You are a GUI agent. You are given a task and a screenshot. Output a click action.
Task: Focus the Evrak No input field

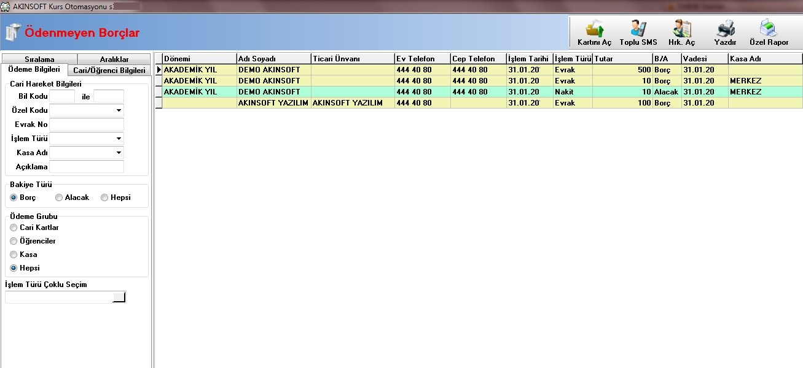point(87,125)
